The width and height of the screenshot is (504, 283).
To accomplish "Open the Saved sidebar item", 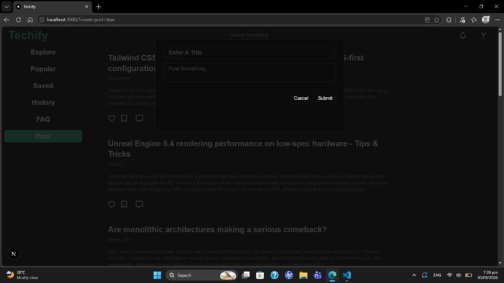I will 43,86.
